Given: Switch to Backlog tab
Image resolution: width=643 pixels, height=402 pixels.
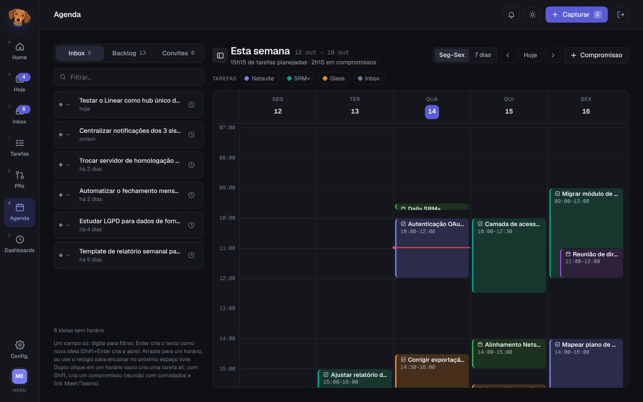Looking at the screenshot, I should (x=129, y=53).
